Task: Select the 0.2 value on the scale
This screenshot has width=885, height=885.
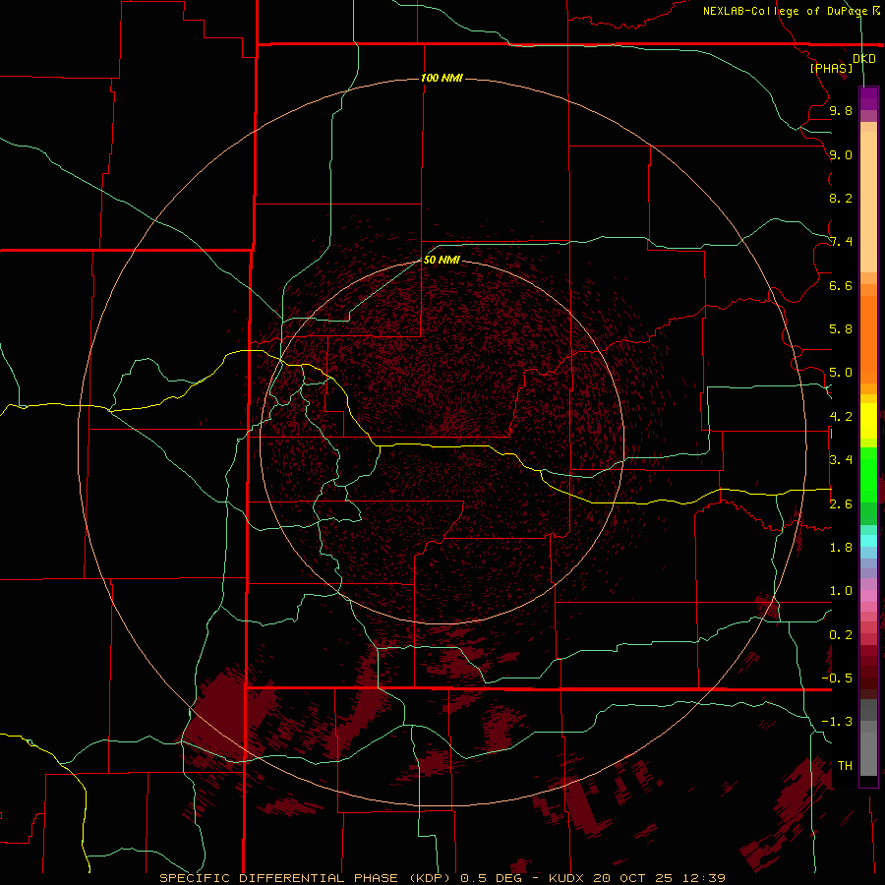Action: click(x=841, y=635)
